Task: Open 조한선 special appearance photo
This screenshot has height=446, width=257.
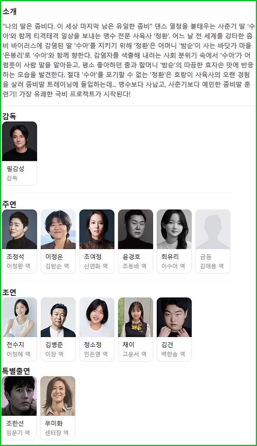Action: point(19,396)
